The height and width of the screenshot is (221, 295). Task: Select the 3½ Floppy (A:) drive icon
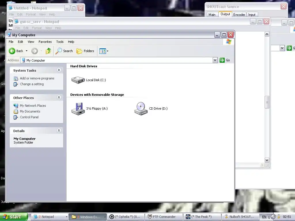coord(78,108)
